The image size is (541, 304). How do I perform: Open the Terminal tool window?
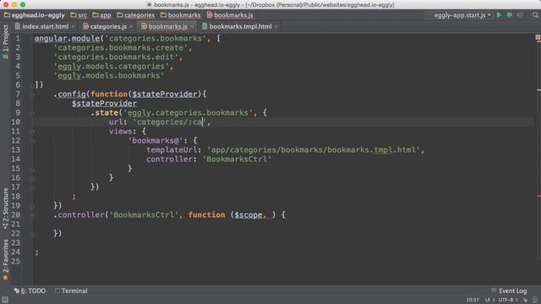(x=71, y=290)
